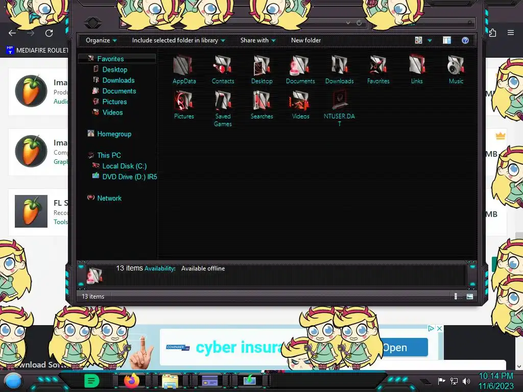This screenshot has width=523, height=392.
Task: Select This PC in navigation pane
Action: (x=109, y=155)
